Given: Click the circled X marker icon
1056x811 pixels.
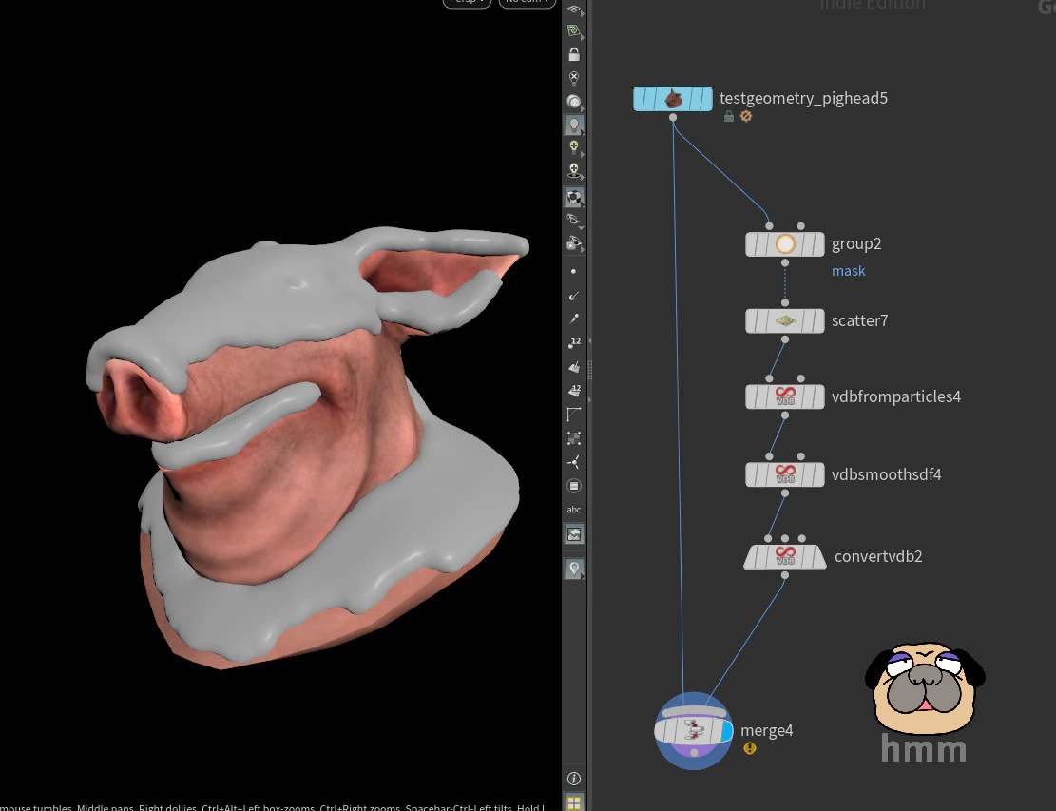Looking at the screenshot, I should (x=574, y=78).
